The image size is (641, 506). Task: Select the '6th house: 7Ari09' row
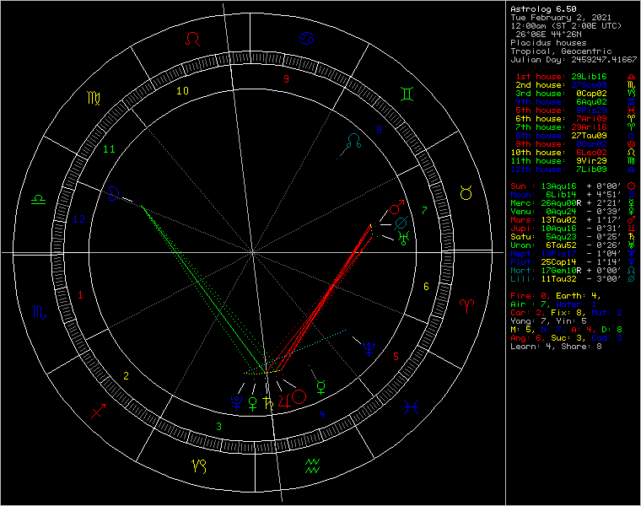point(574,119)
